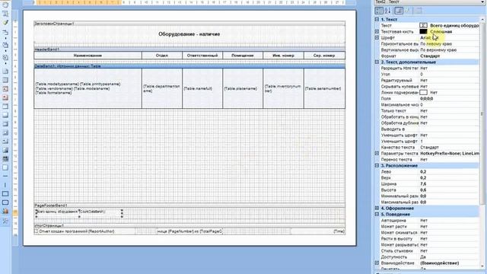Collapse the '1. Текст' category
The image size is (487, 274).
tap(377, 19)
